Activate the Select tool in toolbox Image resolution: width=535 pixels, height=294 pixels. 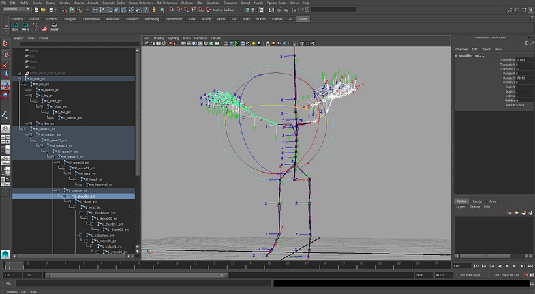click(5, 44)
